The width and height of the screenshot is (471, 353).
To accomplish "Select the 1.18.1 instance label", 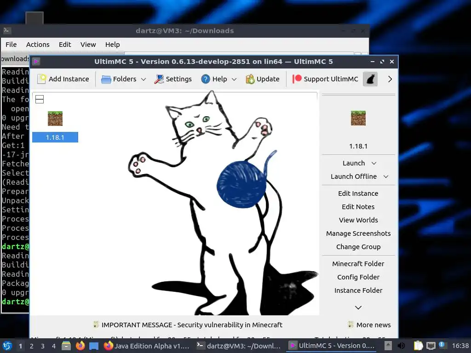I will (x=55, y=137).
